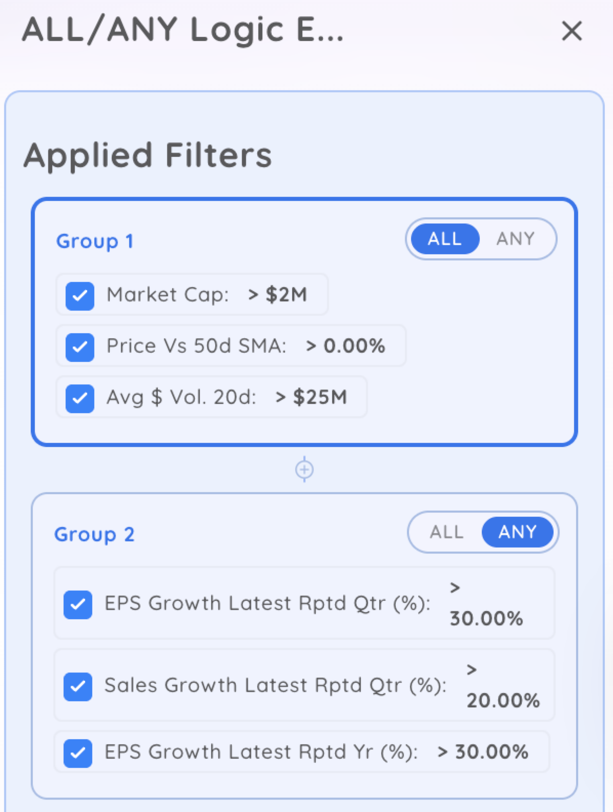Select ANY logic for Group 2
This screenshot has width=613, height=812.
[517, 532]
